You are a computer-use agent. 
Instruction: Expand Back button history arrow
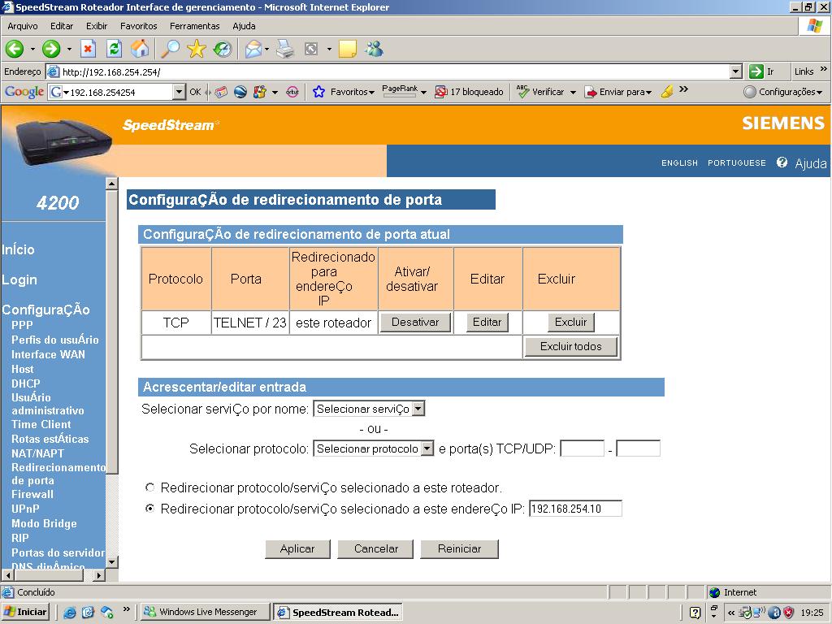click(32, 50)
